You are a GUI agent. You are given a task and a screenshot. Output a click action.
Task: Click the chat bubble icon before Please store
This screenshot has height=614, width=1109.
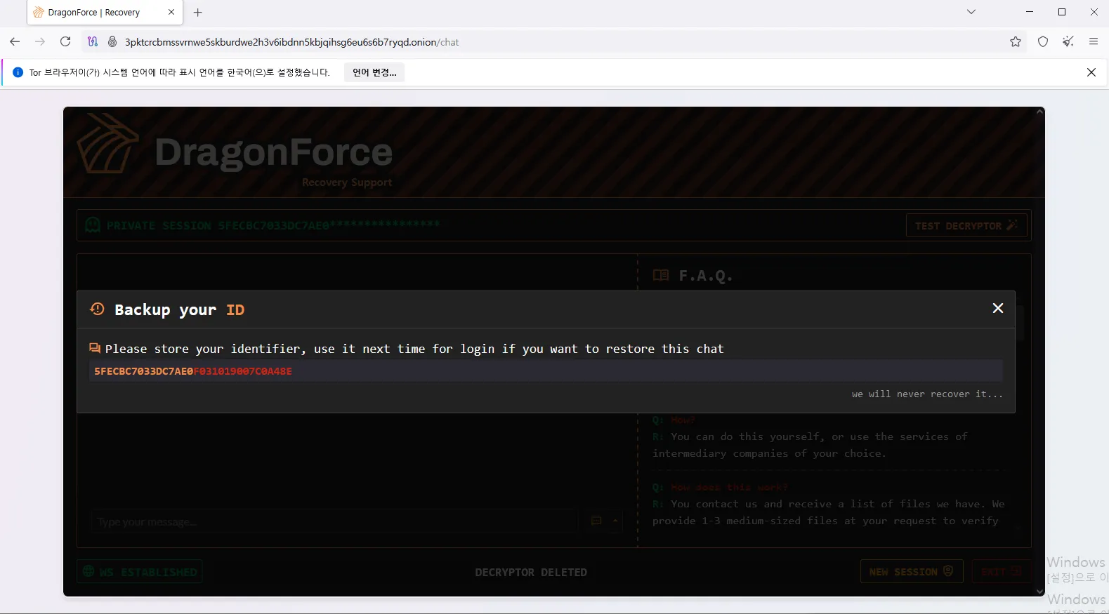95,348
